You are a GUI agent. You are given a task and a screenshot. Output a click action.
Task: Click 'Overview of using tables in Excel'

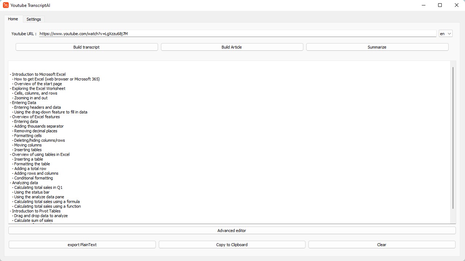pyautogui.click(x=41, y=154)
